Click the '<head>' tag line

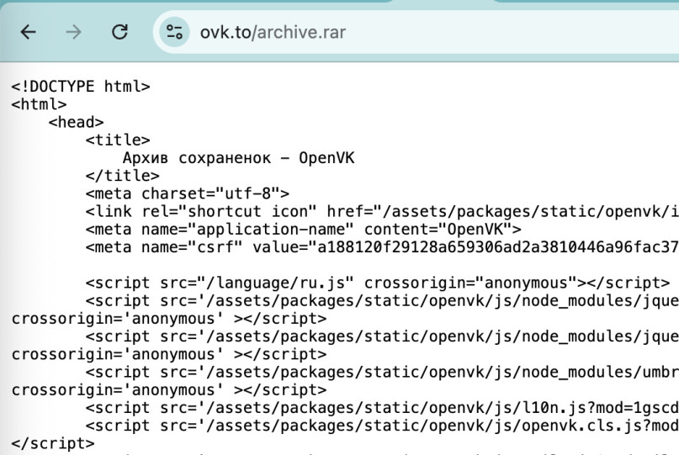coord(77,122)
